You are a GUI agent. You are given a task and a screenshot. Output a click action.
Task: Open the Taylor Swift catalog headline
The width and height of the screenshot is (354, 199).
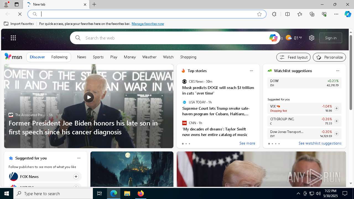[x=215, y=132]
